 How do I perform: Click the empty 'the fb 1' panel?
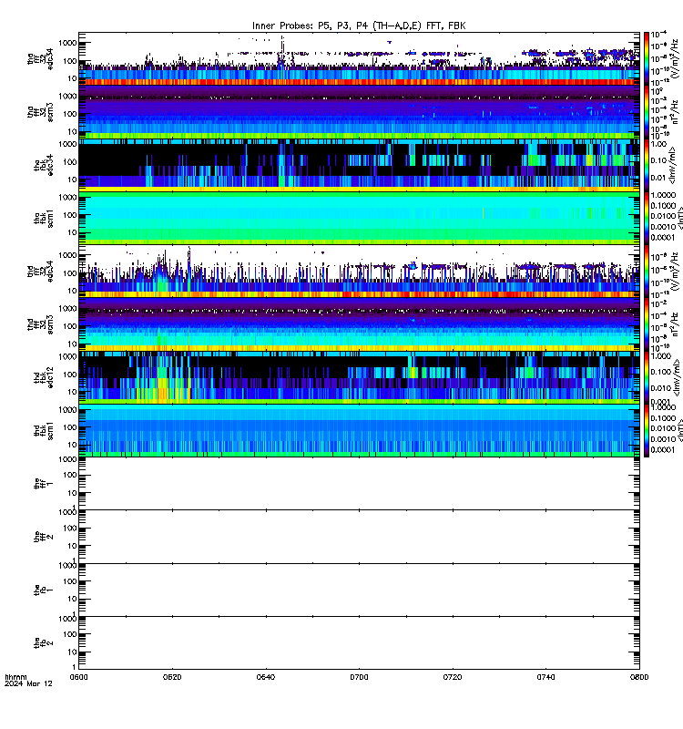(359, 590)
